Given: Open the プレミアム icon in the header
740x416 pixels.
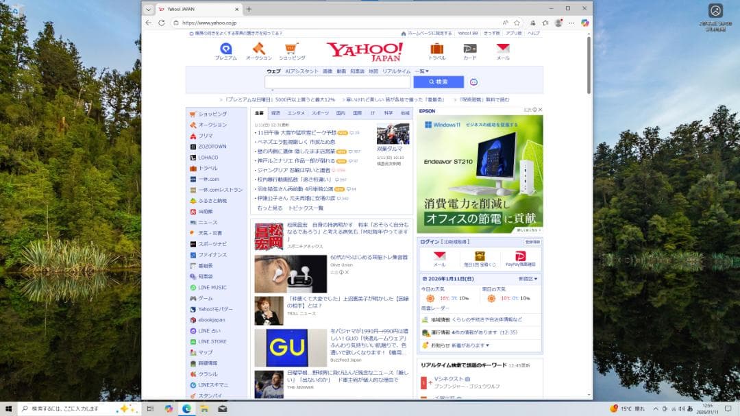Looking at the screenshot, I should [x=225, y=49].
